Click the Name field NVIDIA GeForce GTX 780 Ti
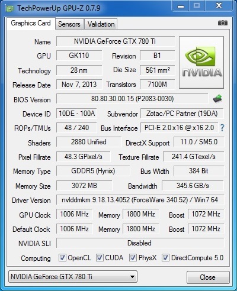This screenshot has height=291, width=237. [x=116, y=41]
